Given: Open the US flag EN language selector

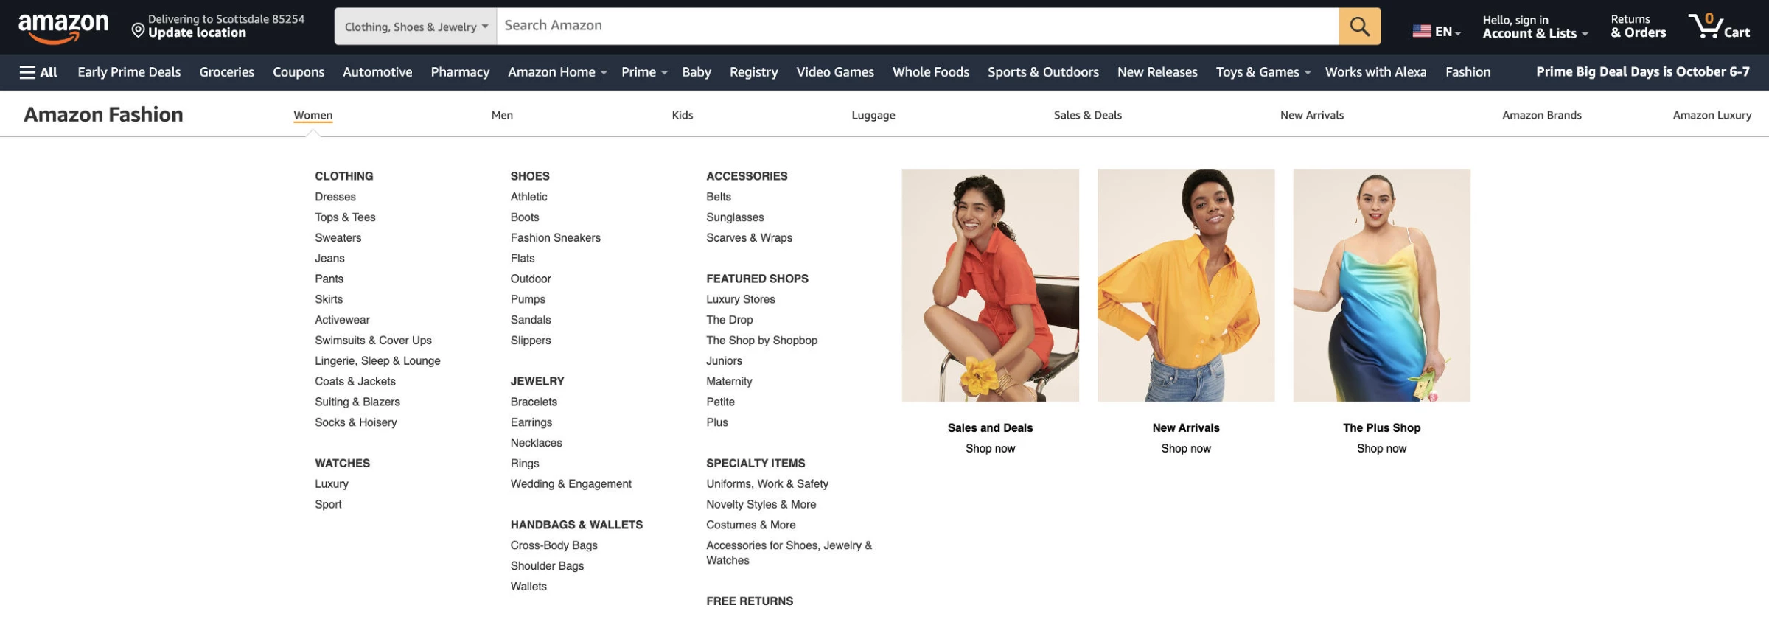Looking at the screenshot, I should click(x=1436, y=32).
